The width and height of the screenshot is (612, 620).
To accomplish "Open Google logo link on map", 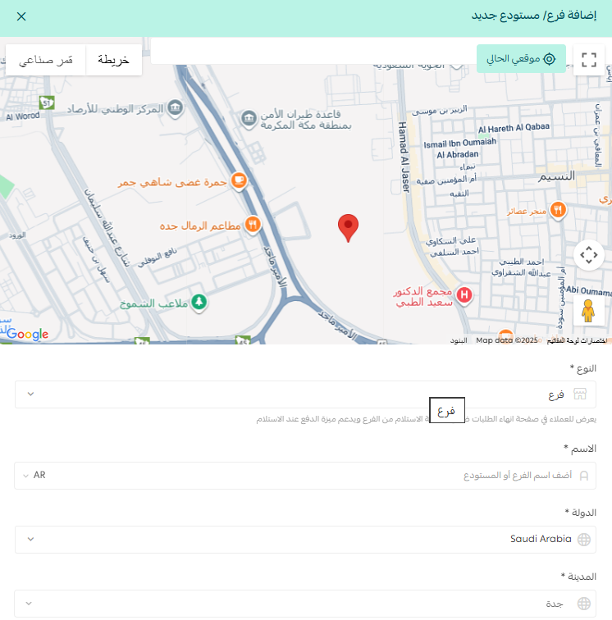I will [x=27, y=334].
